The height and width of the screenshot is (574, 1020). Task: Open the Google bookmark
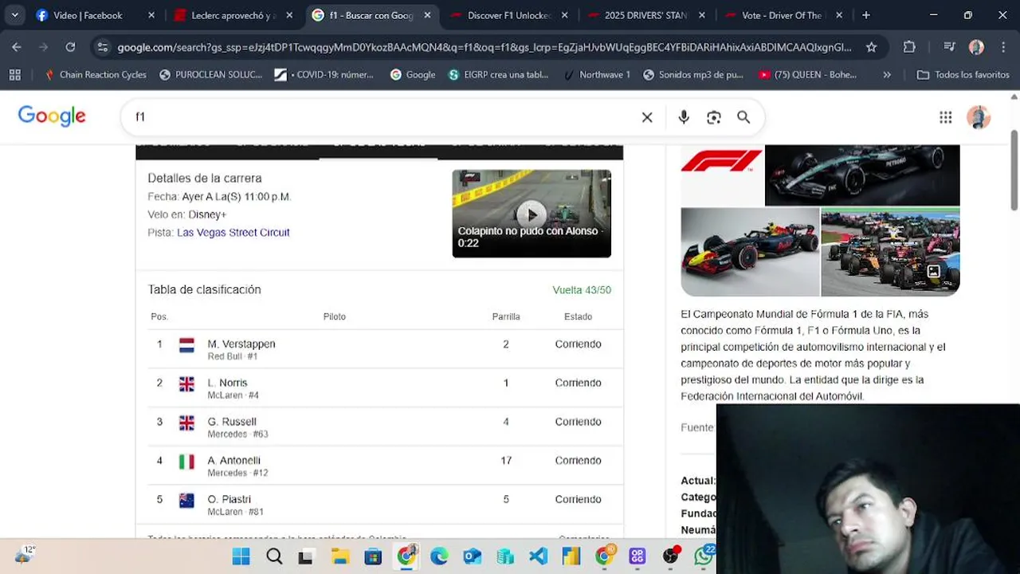[413, 74]
